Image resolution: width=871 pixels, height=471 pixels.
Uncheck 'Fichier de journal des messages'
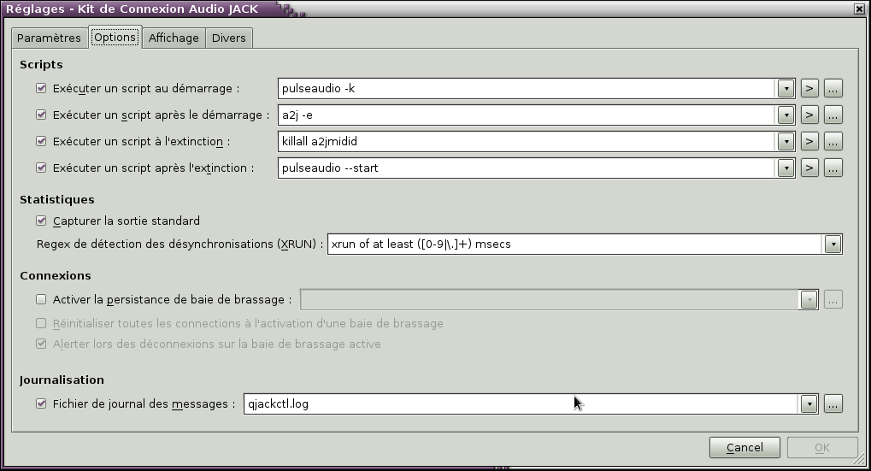point(41,403)
